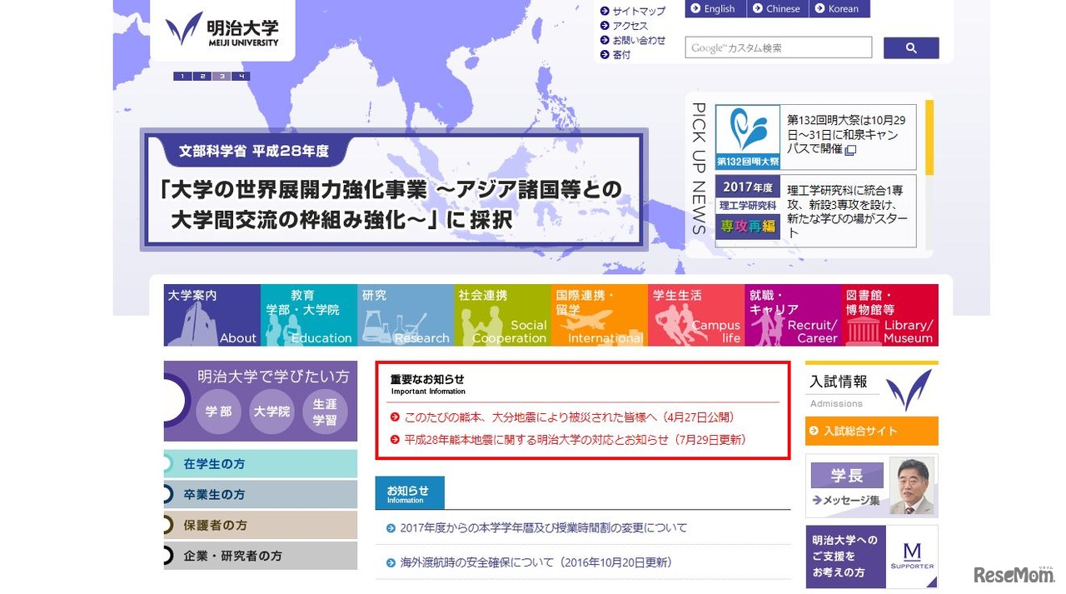
Task: Click the 学部 circle button
Action: [218, 412]
